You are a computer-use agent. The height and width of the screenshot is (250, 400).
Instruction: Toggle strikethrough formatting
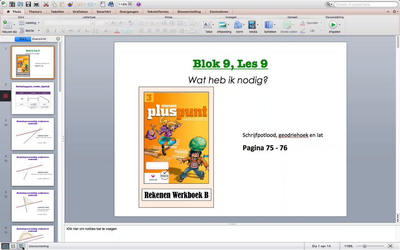pos(71,31)
